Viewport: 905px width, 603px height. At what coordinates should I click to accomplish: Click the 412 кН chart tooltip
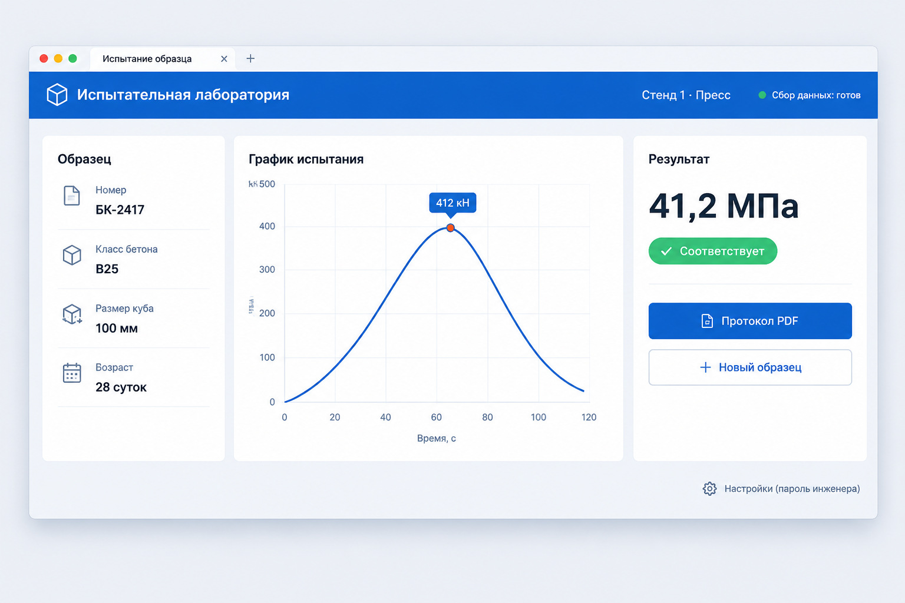[x=452, y=203]
